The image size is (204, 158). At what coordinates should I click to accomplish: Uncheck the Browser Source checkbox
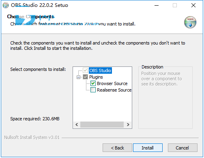(93, 83)
